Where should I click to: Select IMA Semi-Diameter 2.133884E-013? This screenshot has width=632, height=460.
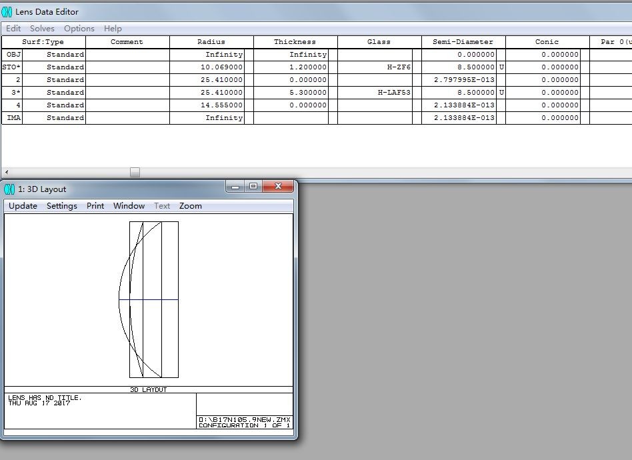tap(459, 118)
